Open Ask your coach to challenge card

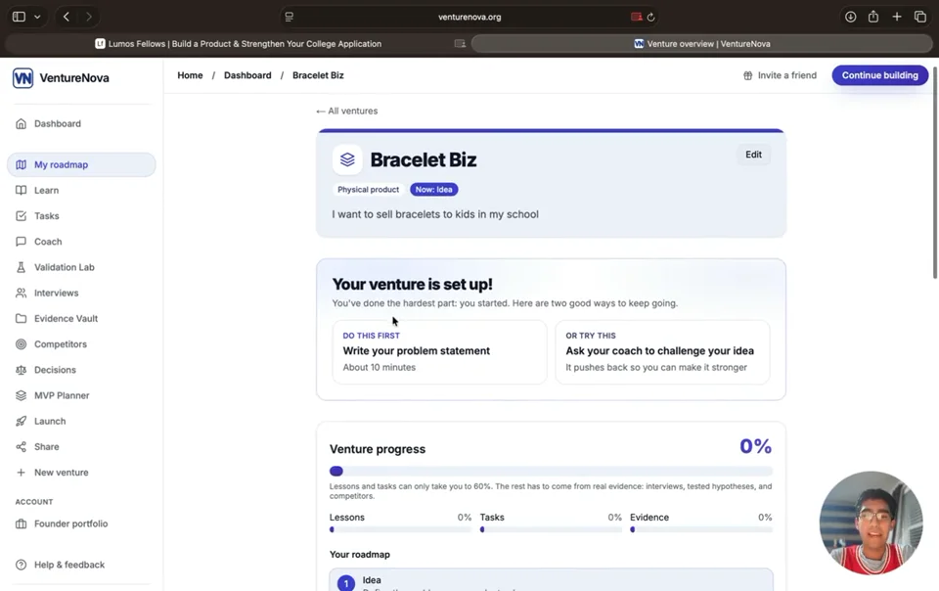[x=662, y=352]
